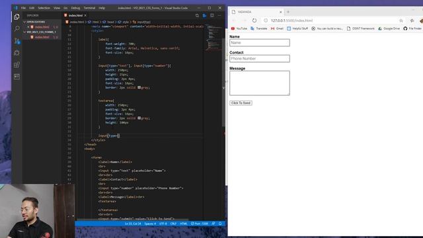
Task: Open the Help menu
Action: pos(102,8)
